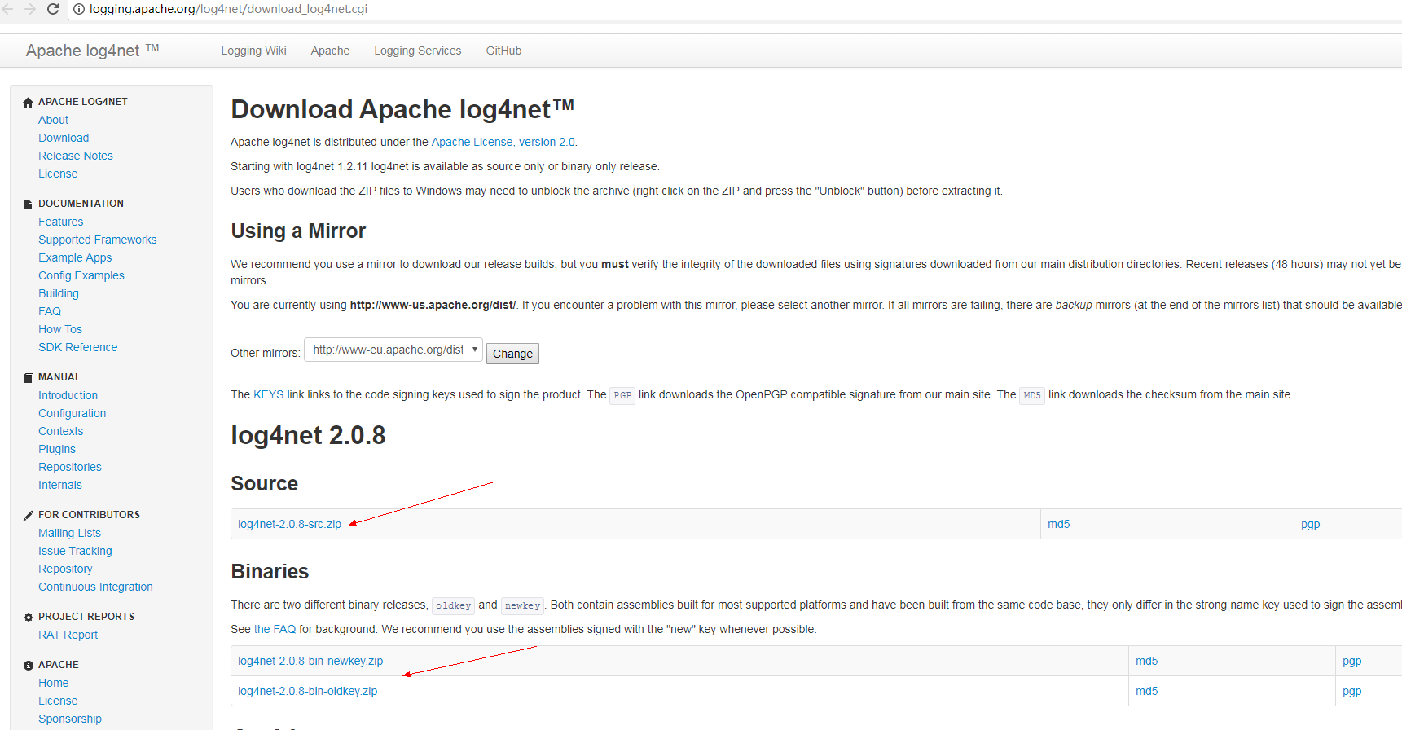Open the About sidebar link
The image size is (1402, 730).
(53, 120)
